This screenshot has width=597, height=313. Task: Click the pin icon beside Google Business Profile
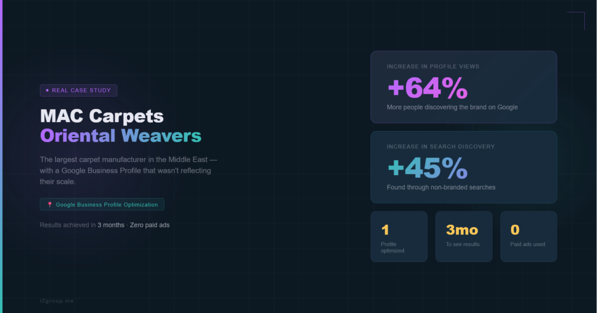[x=50, y=205]
